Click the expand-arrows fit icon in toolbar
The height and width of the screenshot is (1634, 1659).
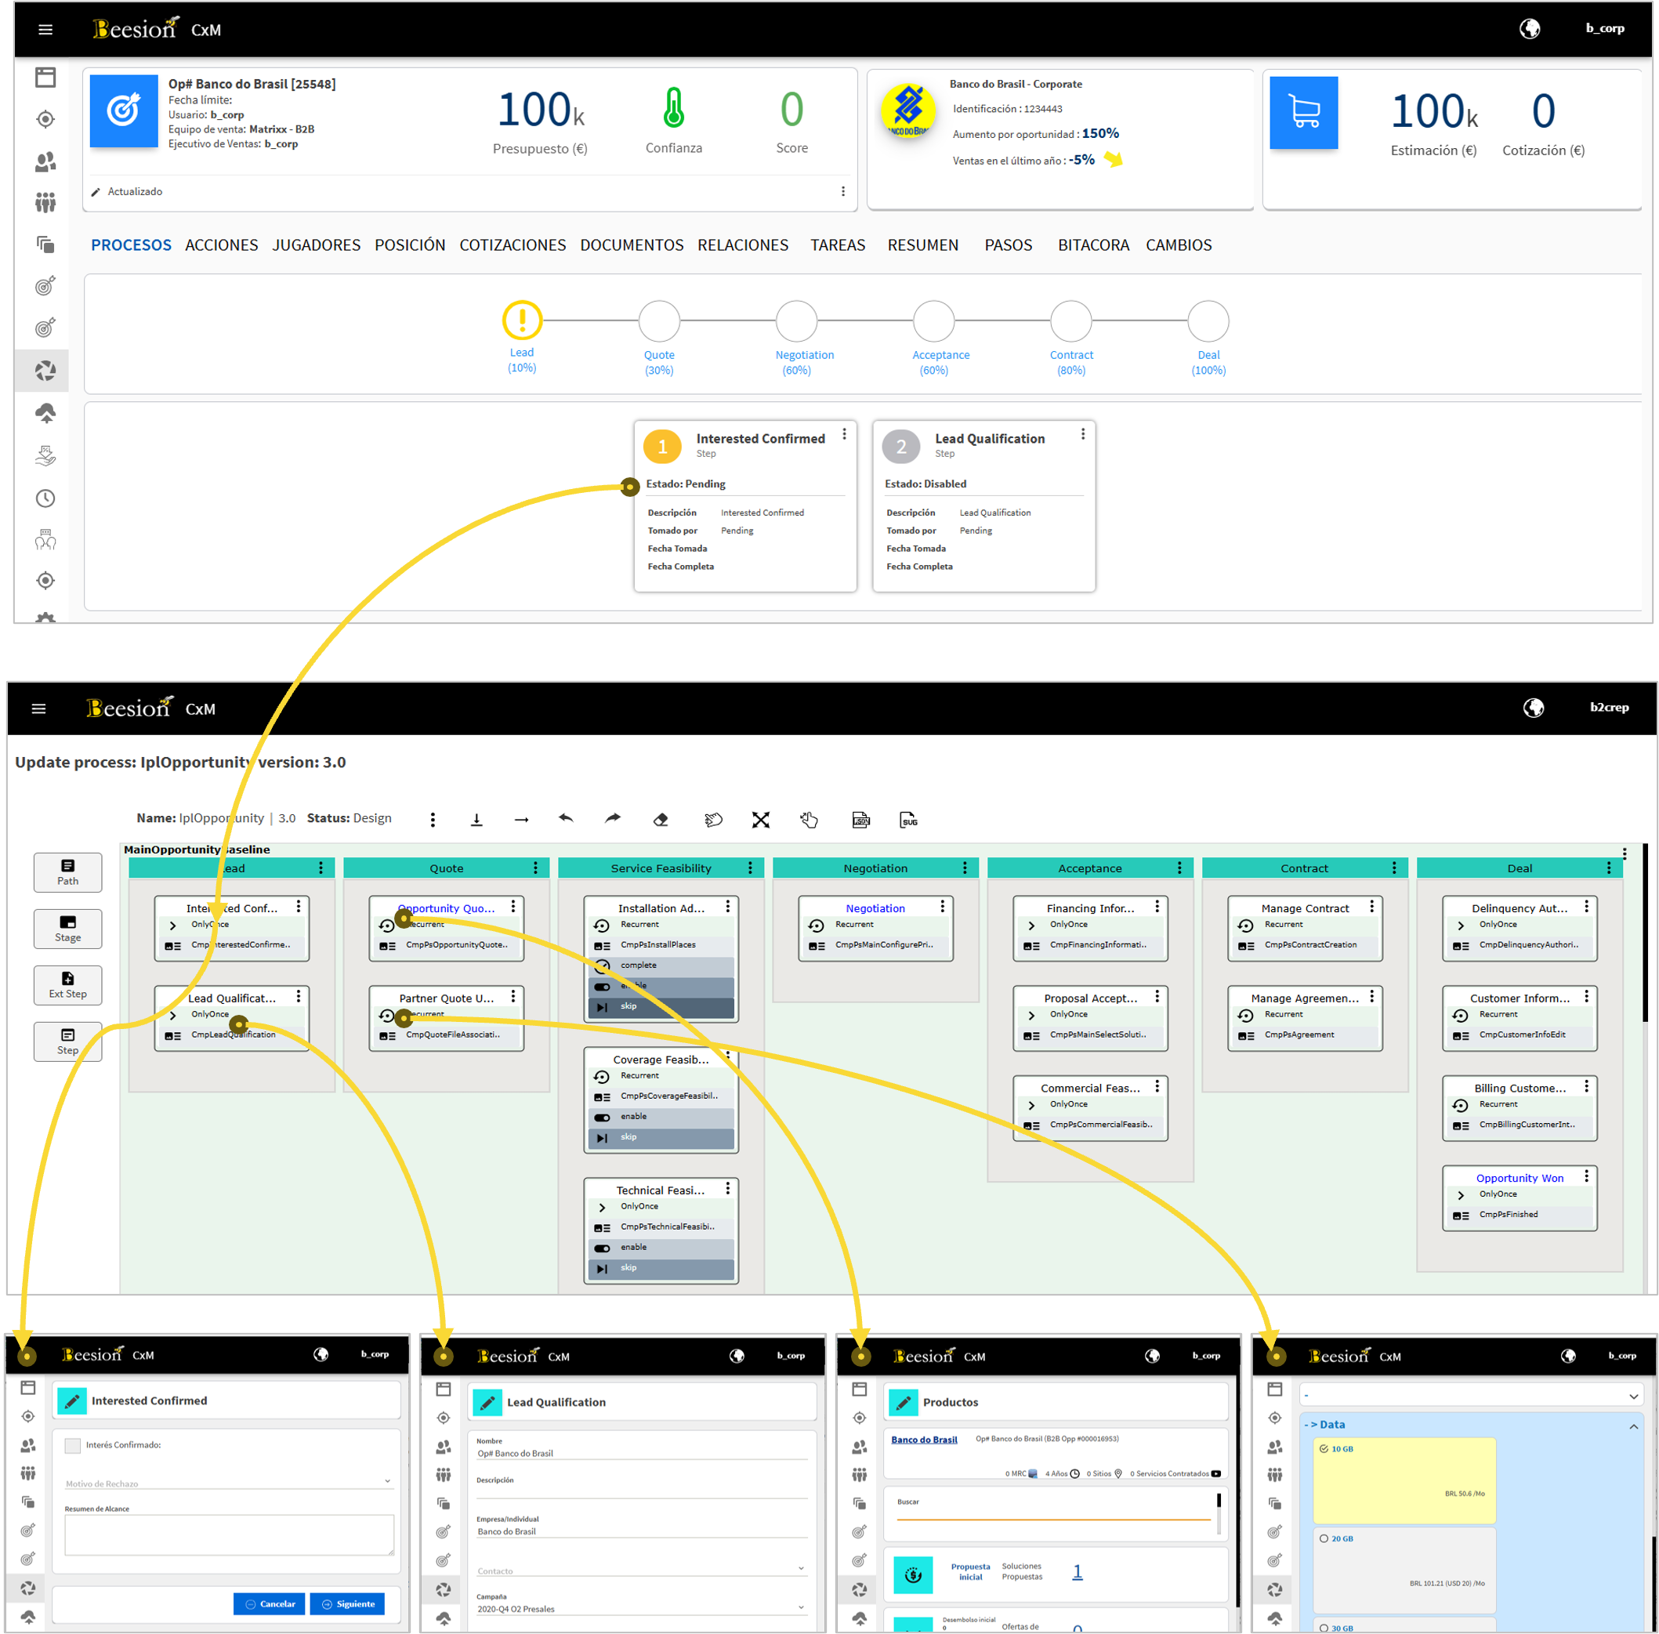click(x=760, y=820)
